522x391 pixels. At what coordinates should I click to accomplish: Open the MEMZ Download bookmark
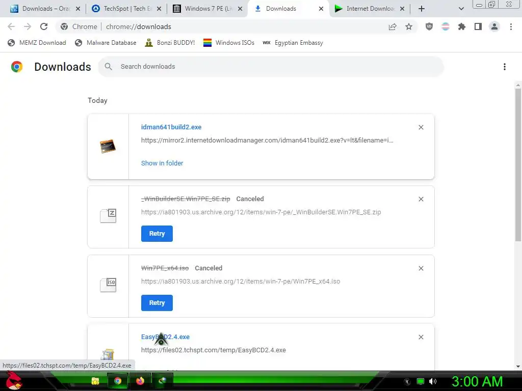[x=37, y=43]
